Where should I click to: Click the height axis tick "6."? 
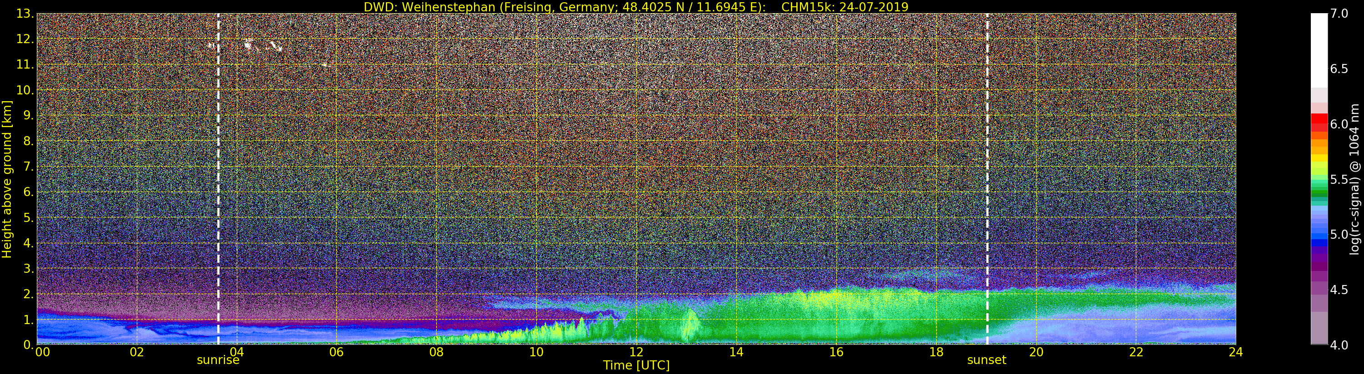click(28, 192)
